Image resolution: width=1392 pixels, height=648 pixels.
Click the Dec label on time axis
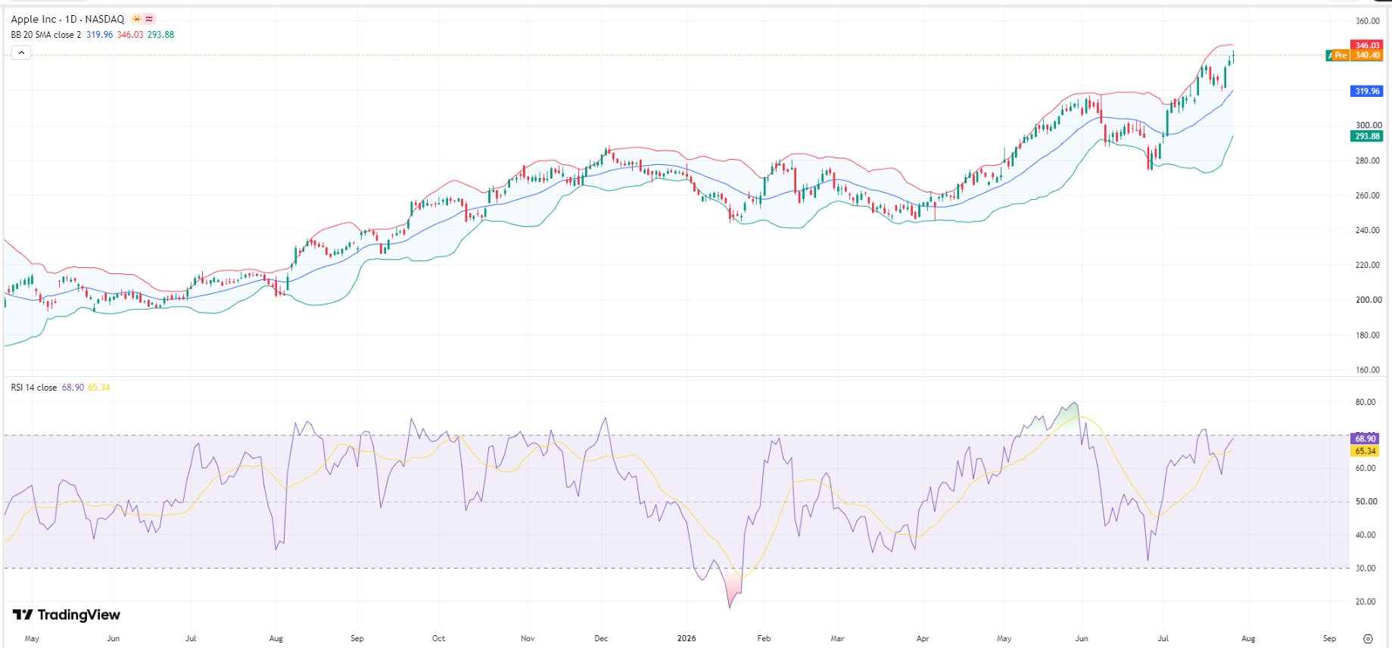[601, 638]
